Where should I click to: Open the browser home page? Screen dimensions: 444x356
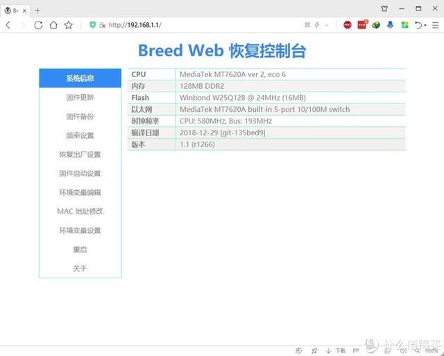pos(53,25)
